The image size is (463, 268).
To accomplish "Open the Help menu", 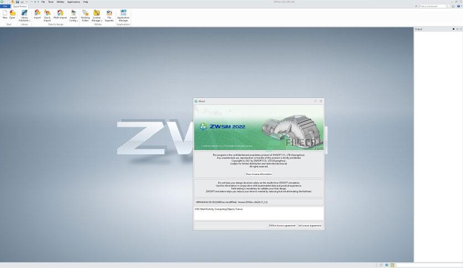I will click(x=86, y=2).
